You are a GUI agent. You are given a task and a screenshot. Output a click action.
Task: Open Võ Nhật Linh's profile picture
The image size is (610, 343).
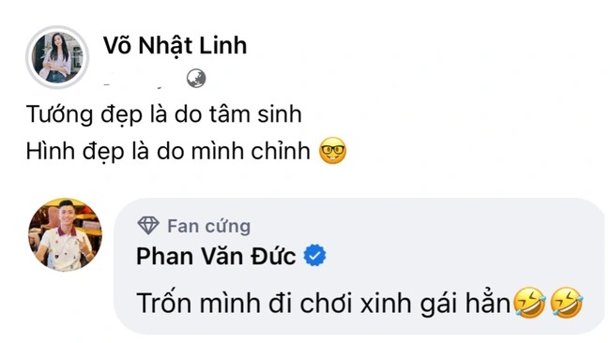tap(57, 57)
